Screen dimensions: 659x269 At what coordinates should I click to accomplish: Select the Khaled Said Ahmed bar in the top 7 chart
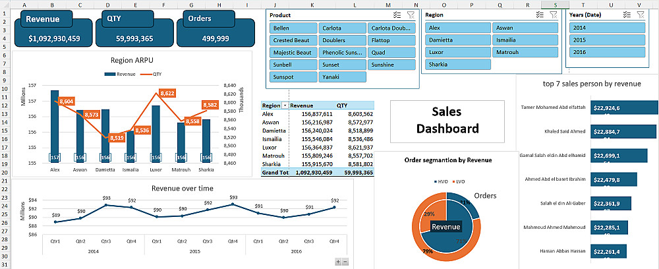coord(623,132)
